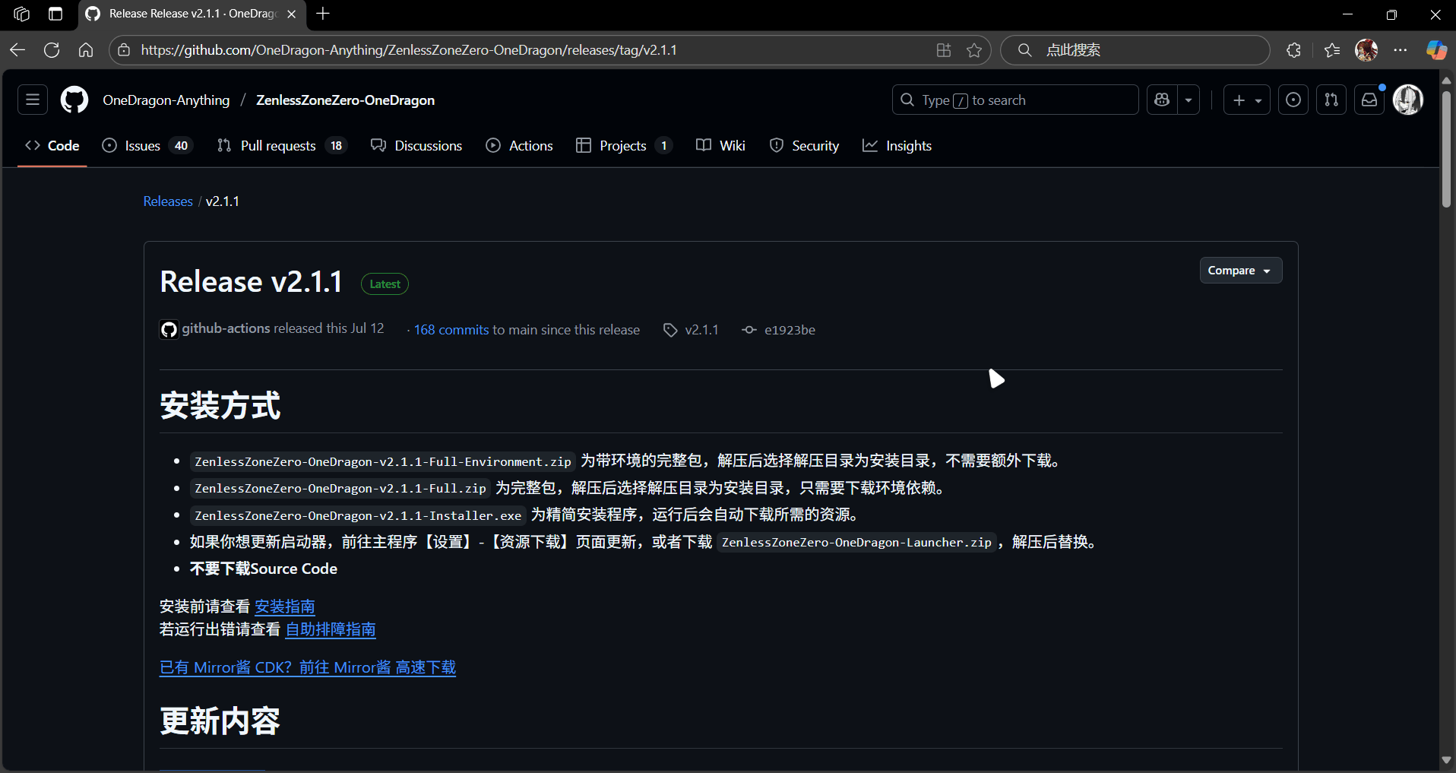Go back via the Releases breadcrumb link

pos(167,201)
